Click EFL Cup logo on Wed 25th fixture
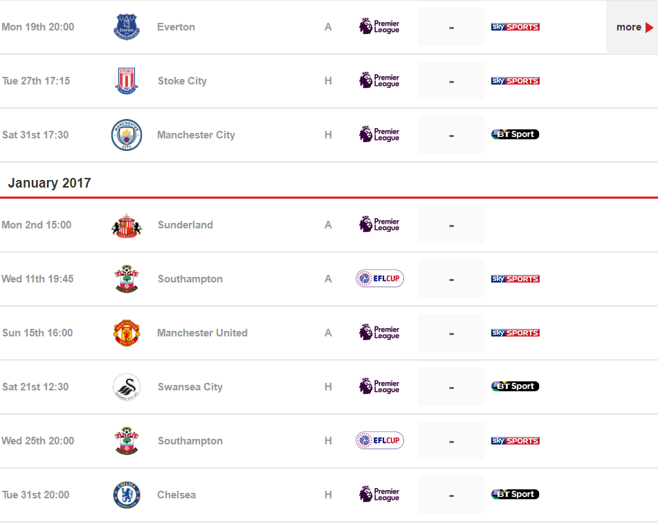The image size is (658, 524). click(x=379, y=441)
